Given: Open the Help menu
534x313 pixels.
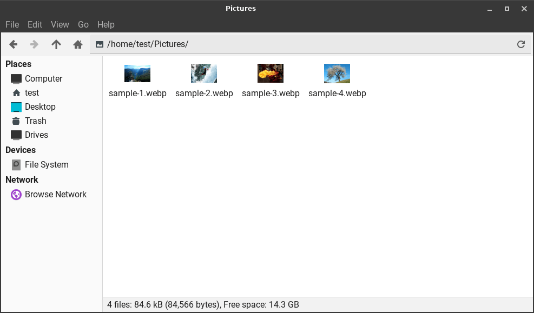Looking at the screenshot, I should click(106, 24).
